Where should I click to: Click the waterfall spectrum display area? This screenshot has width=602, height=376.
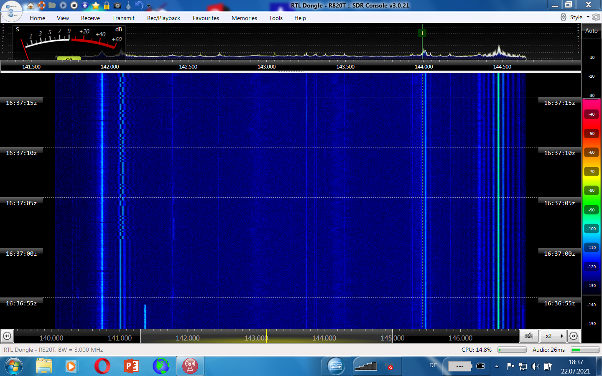click(291, 201)
